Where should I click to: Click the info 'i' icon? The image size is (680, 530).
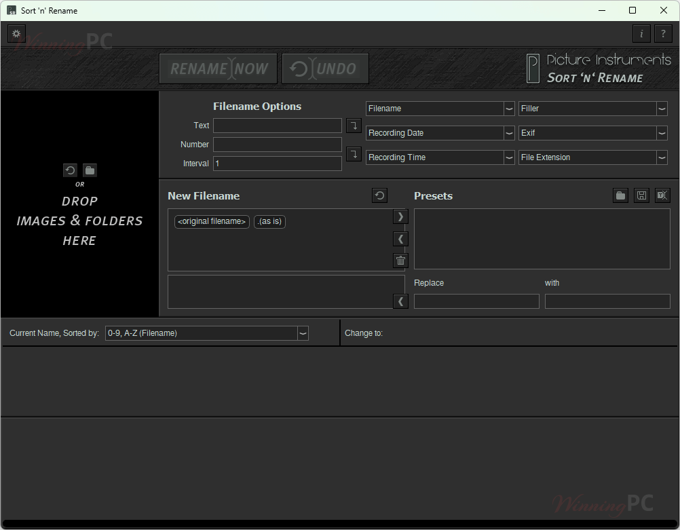(x=641, y=33)
